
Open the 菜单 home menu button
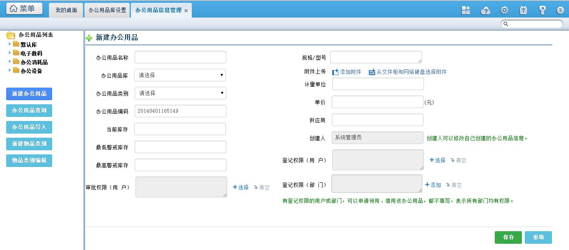coord(24,8)
